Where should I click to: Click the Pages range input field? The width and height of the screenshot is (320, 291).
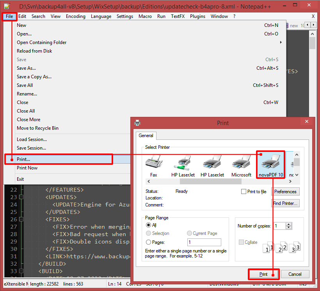pyautogui.click(x=204, y=242)
